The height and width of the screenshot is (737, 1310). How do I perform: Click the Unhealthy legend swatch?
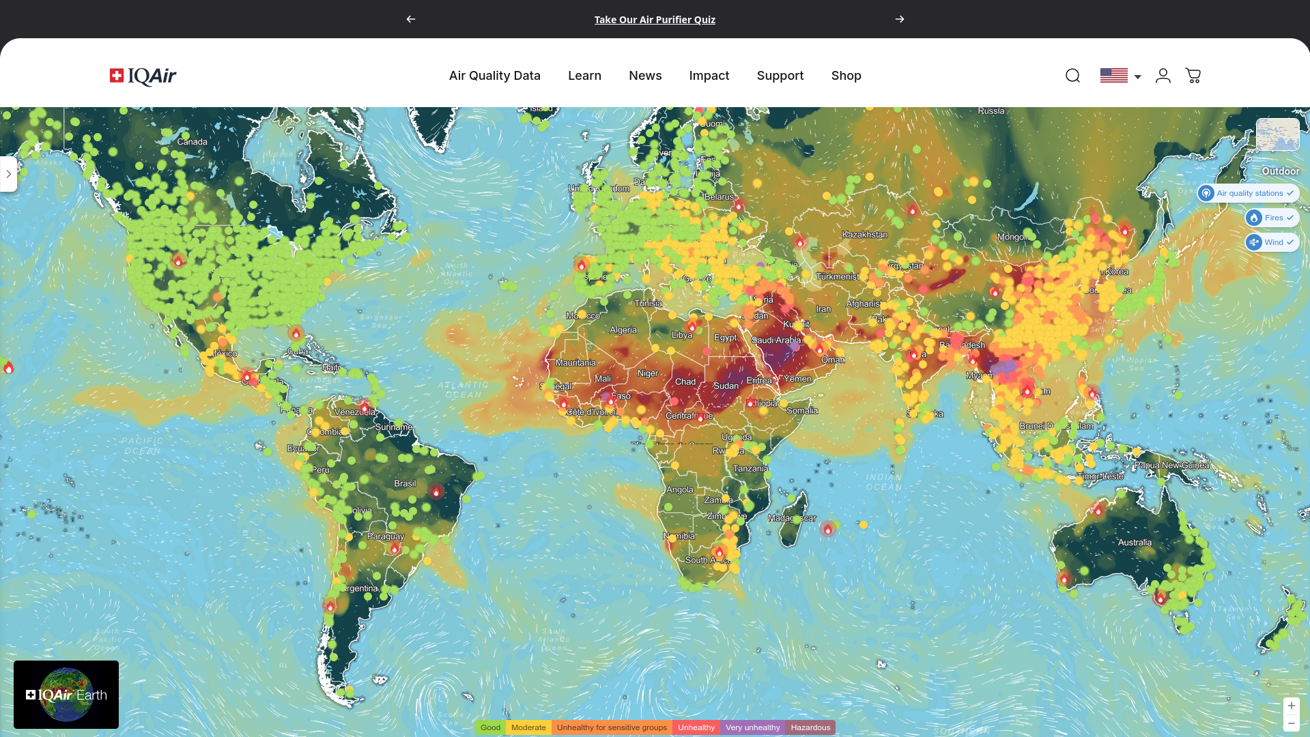coord(696,727)
